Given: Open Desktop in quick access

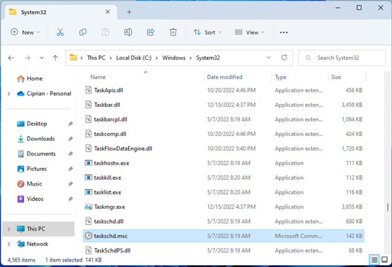Looking at the screenshot, I should coord(31,124).
